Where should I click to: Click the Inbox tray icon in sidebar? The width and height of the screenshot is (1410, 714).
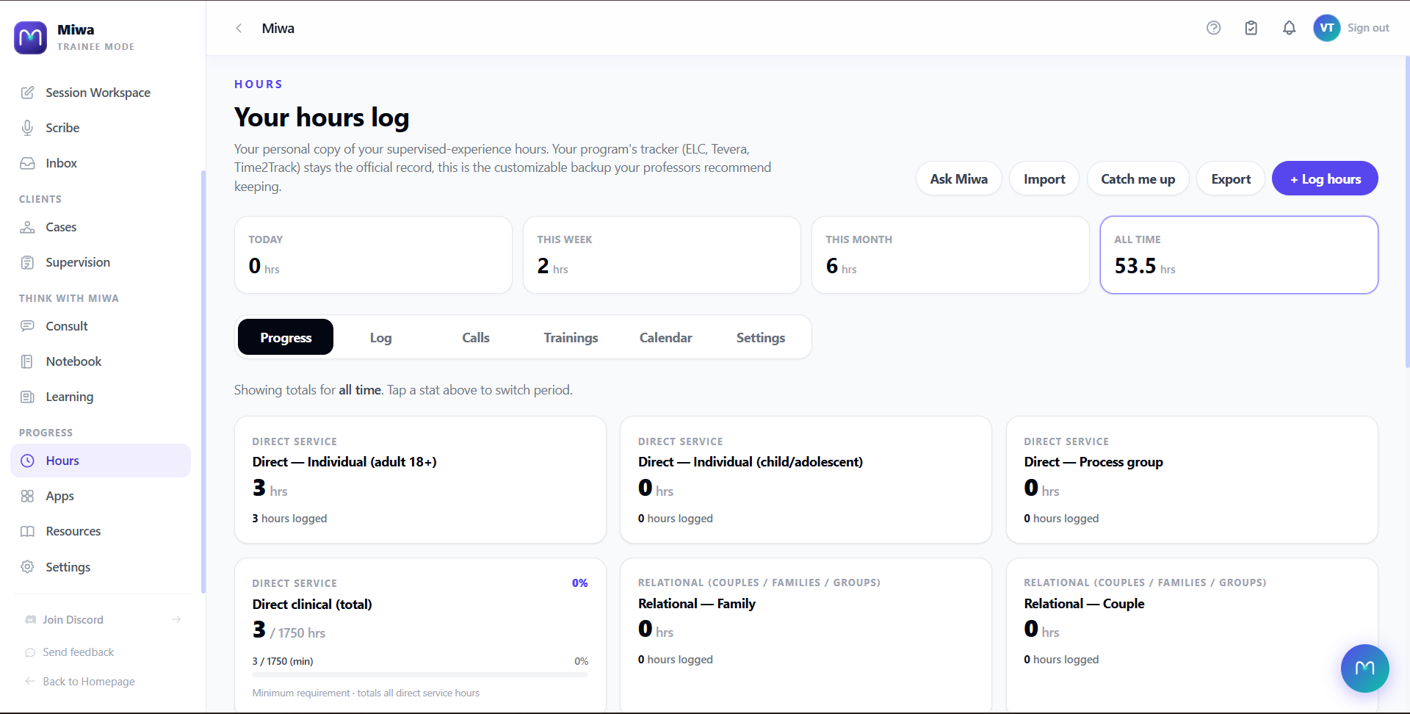tap(27, 163)
